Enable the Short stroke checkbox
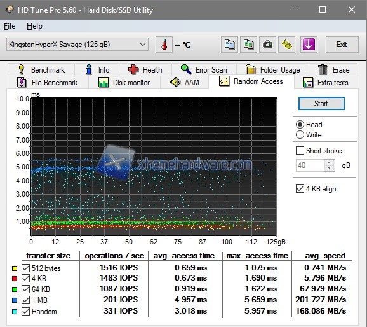This screenshot has height=327, width=367. click(300, 151)
